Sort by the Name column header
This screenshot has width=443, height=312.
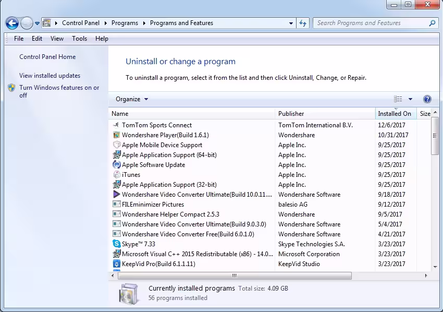click(192, 114)
